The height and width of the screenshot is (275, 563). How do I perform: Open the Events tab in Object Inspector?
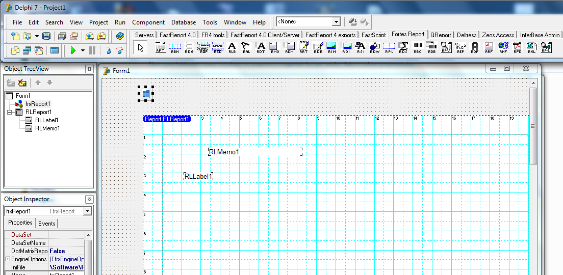pyautogui.click(x=47, y=224)
